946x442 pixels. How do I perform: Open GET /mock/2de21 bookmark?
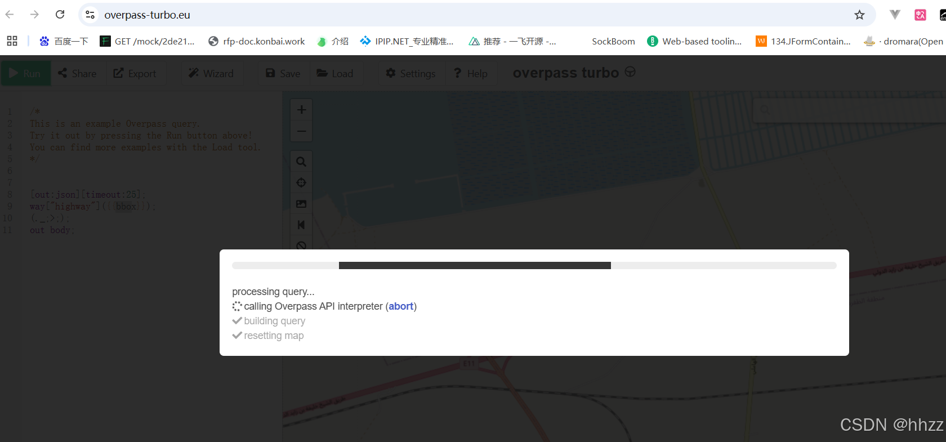(x=147, y=41)
